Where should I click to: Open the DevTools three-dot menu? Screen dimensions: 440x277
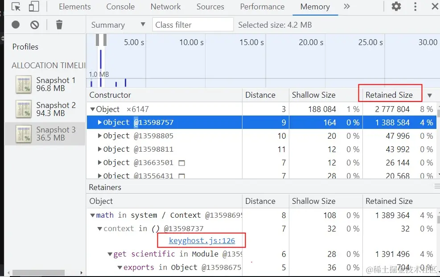coord(415,6)
